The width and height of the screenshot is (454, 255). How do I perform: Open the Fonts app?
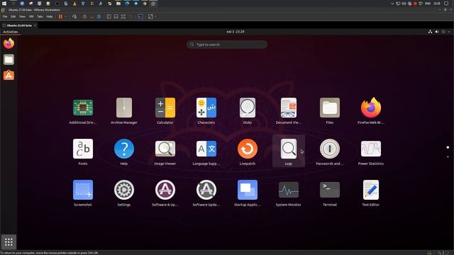[83, 152]
